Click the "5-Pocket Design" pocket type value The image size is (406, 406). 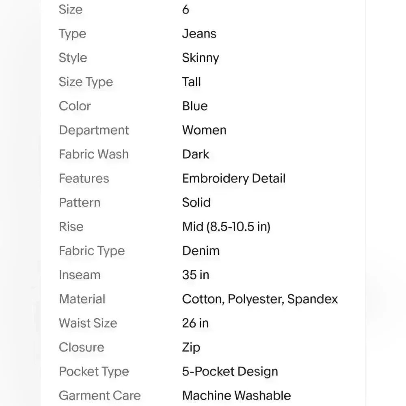point(230,371)
